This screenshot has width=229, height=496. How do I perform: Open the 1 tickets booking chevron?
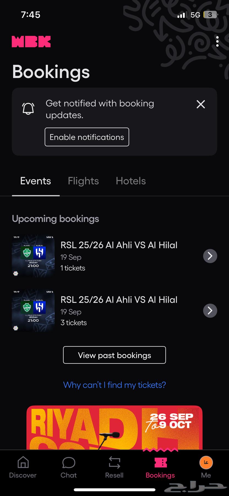[x=210, y=256]
